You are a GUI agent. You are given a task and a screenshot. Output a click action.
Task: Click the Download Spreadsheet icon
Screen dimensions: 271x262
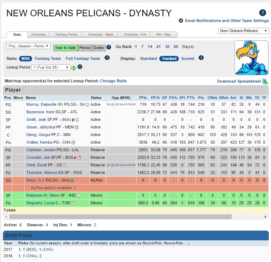265,82
